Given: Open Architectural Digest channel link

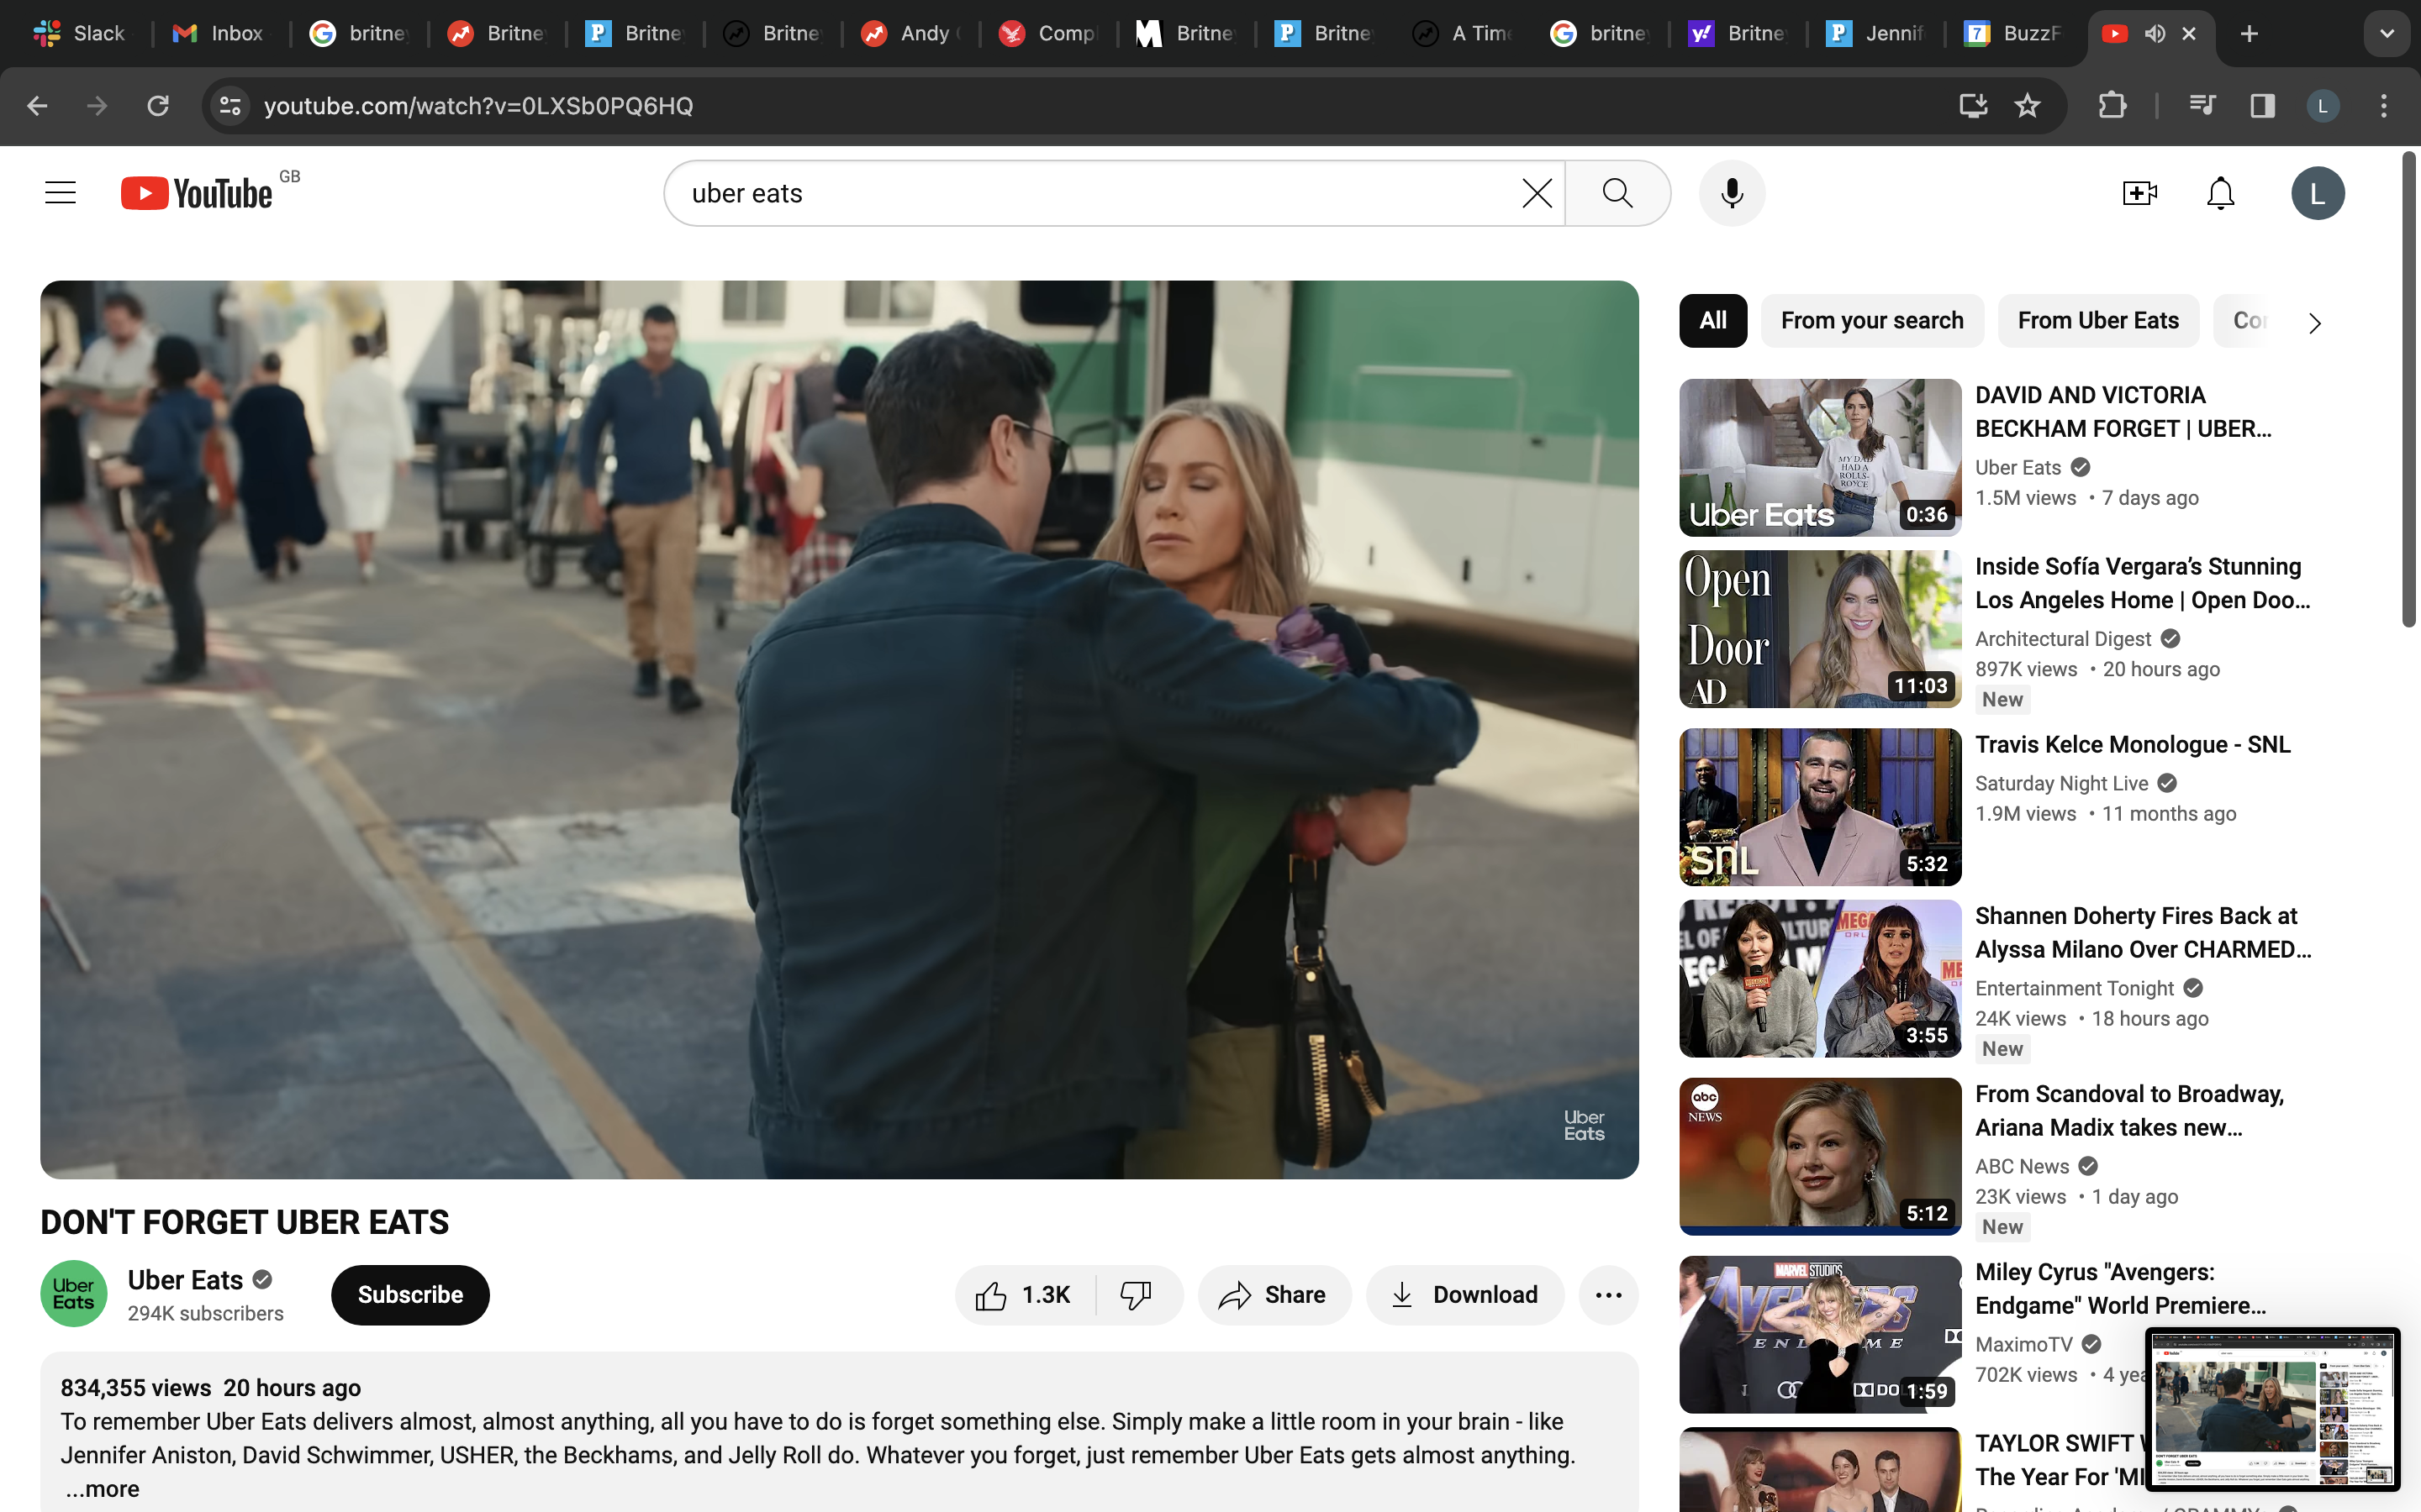Looking at the screenshot, I should 2062,639.
